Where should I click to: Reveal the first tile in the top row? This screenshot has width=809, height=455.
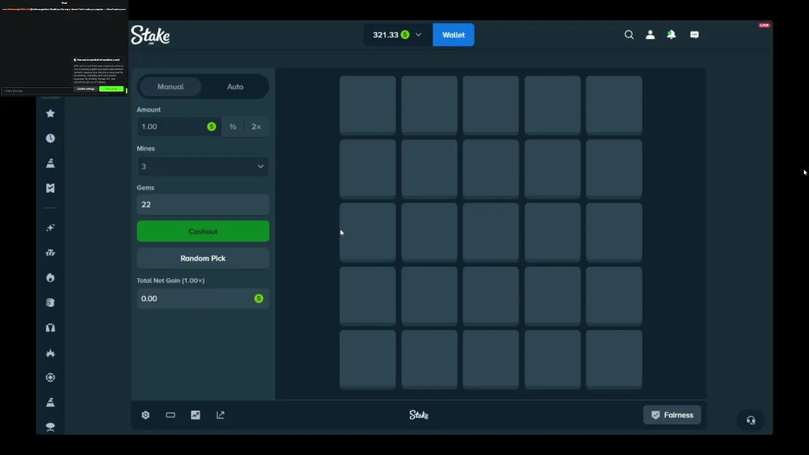(x=368, y=106)
